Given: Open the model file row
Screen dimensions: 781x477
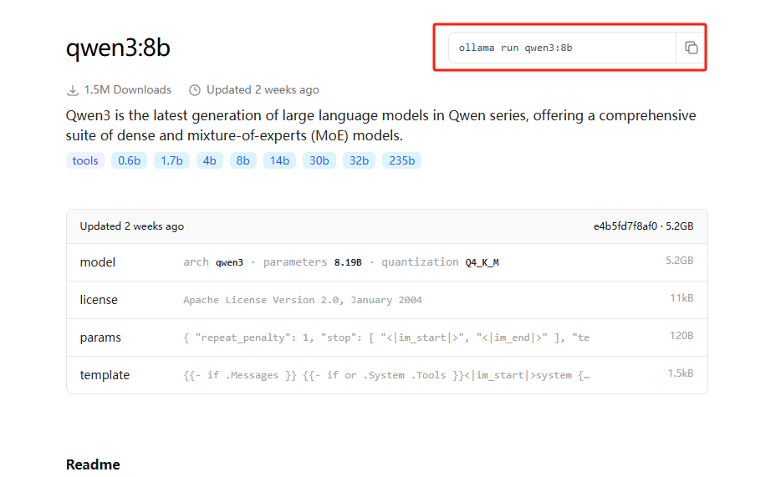Looking at the screenshot, I should tap(387, 262).
